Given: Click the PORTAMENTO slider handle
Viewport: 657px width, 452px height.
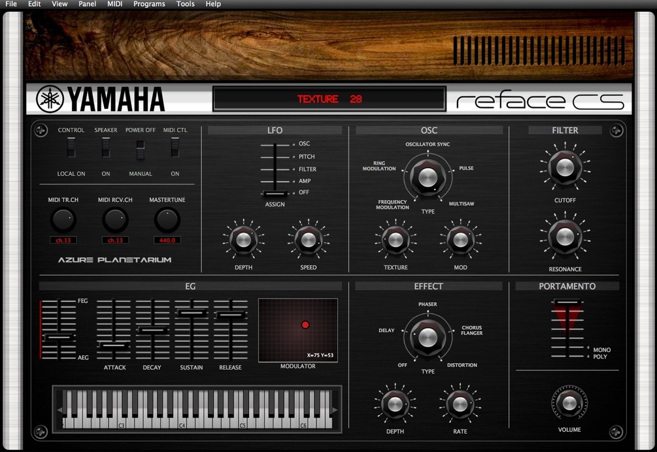Looking at the screenshot, I should 567,302.
